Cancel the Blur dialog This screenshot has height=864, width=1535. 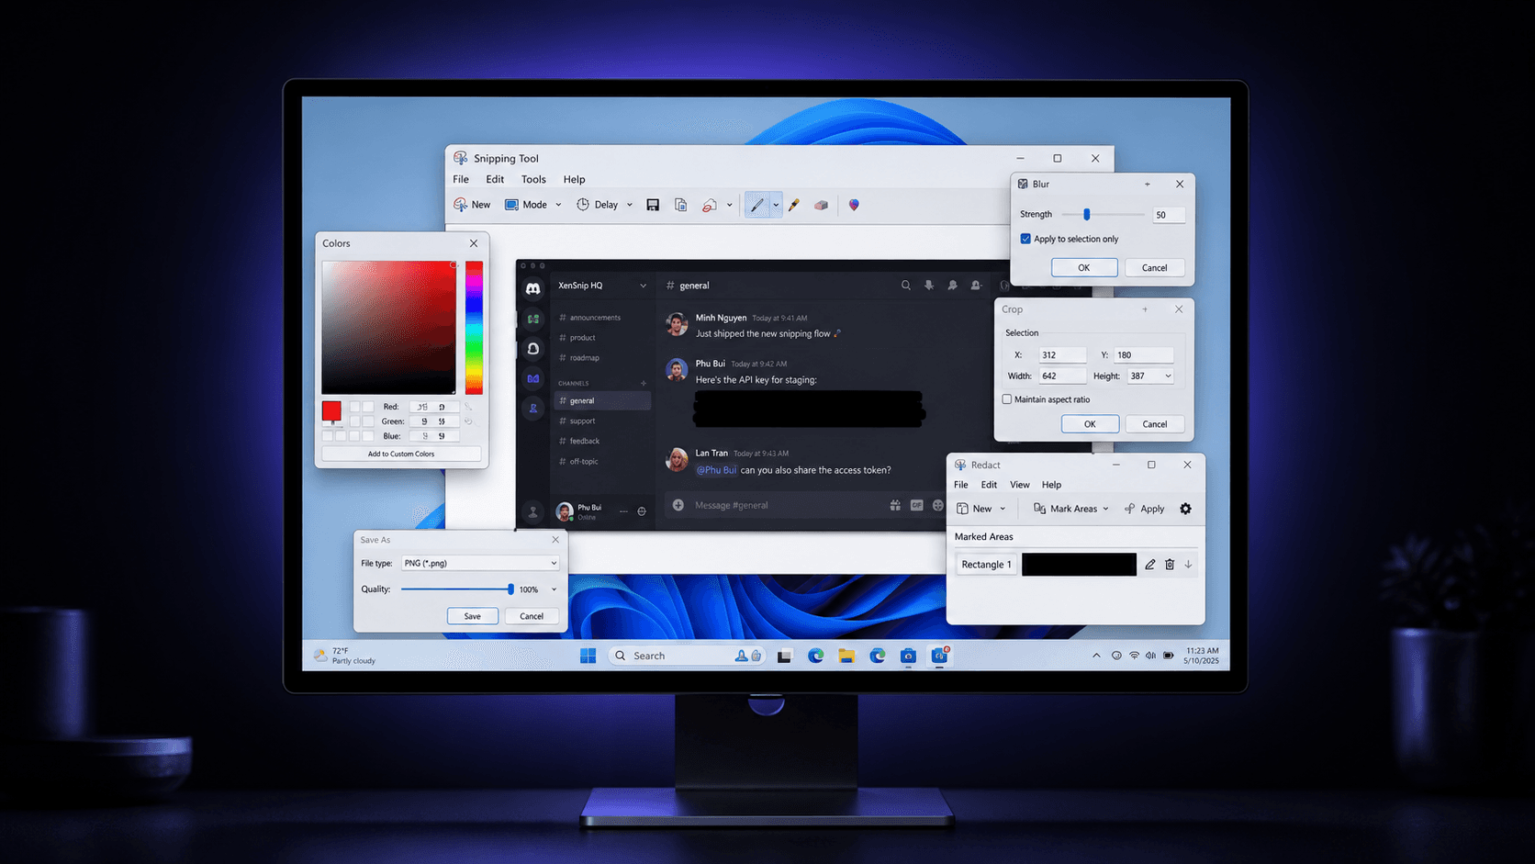1154,267
